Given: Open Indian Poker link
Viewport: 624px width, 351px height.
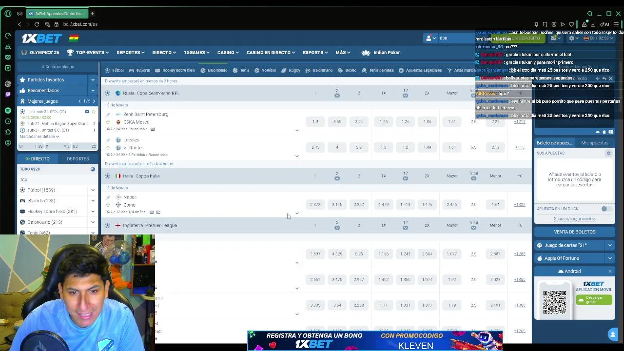Looking at the screenshot, I should [381, 52].
